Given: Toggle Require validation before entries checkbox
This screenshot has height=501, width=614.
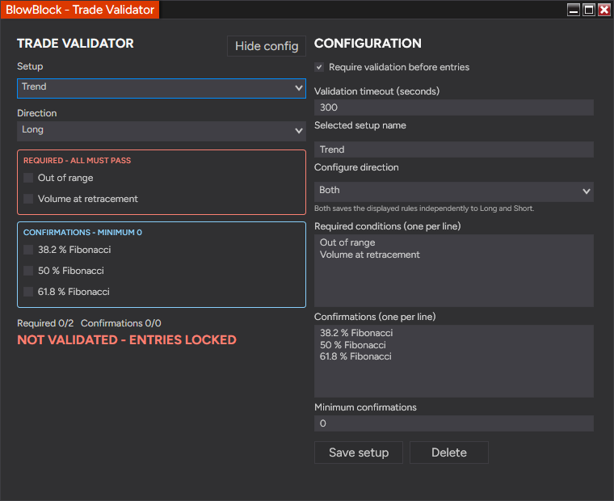Looking at the screenshot, I should (x=319, y=67).
